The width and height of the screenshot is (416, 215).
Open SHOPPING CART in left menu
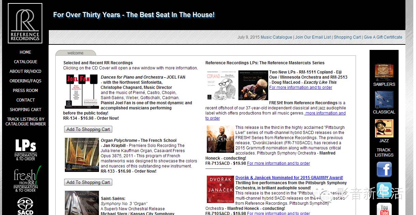tap(25, 110)
